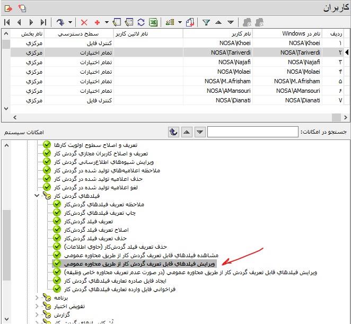Image resolution: width=351 pixels, height=324 pixels.
Task: Expand the 'تفویض اختیار' tree node
Action: 37,307
